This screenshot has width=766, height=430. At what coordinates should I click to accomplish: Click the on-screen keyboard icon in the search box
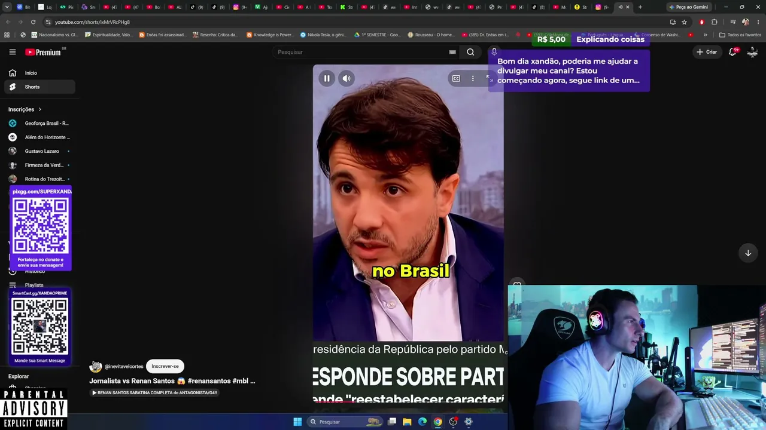point(452,52)
